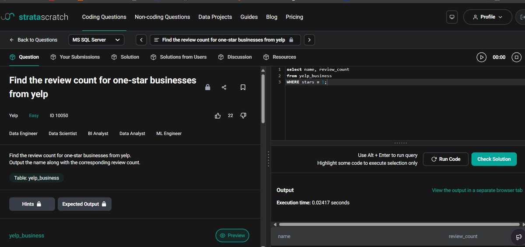Click the lock icon beside the question title
Image resolution: width=525 pixels, height=247 pixels.
pyautogui.click(x=208, y=87)
